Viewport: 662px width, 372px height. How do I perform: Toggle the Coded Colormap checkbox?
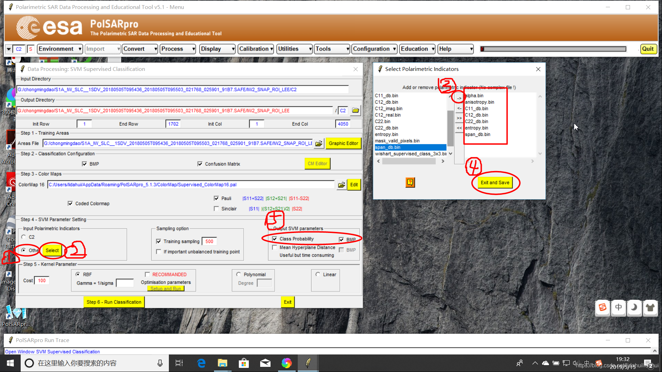[x=70, y=203]
